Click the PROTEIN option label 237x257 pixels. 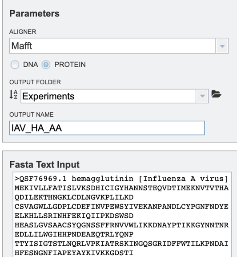70,65
